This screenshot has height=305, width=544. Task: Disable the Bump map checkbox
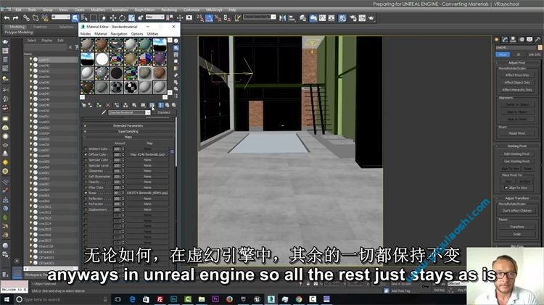click(x=86, y=193)
